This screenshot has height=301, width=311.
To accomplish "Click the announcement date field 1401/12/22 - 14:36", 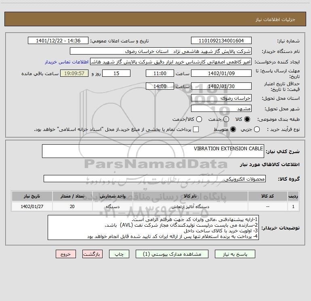I will click(58, 41).
